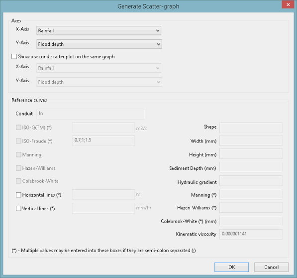The image size is (297, 278).
Task: Enable the second scatter plot checkbox
Action: point(14,56)
